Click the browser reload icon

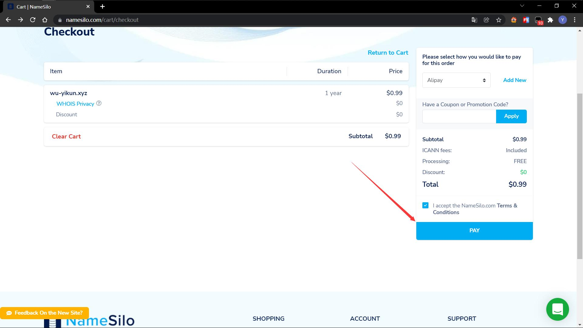pos(32,20)
